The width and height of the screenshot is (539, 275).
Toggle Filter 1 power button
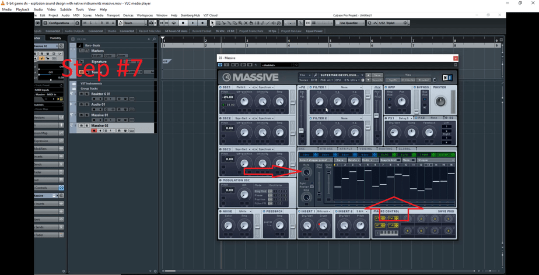(311, 87)
